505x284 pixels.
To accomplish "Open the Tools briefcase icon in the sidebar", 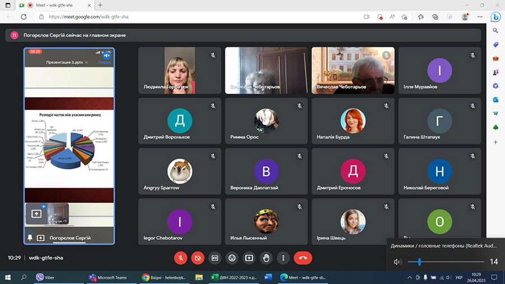I will pyautogui.click(x=495, y=58).
